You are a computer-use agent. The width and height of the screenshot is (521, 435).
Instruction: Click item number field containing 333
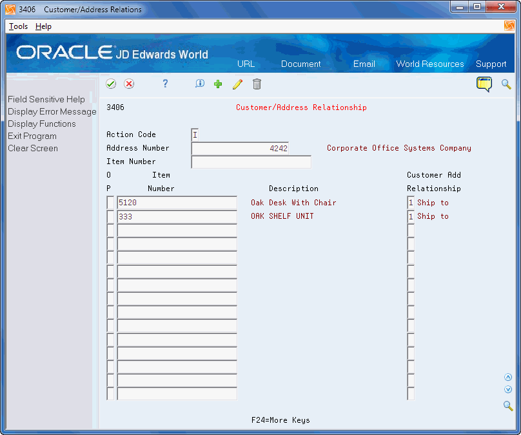177,216
